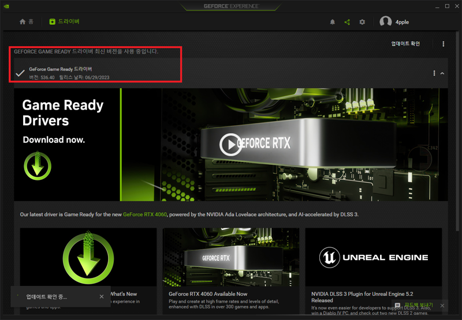
Task: Collapse the driver details chevron
Action: (442, 73)
